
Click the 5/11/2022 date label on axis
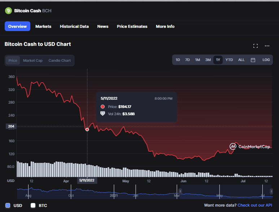[x=87, y=180]
